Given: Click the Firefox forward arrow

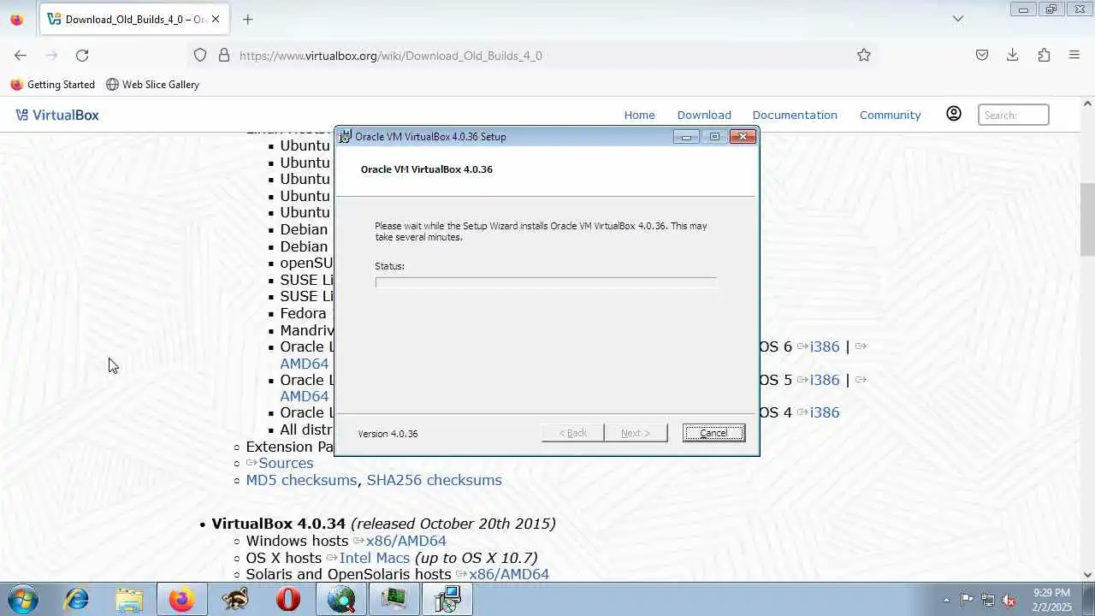Looking at the screenshot, I should point(51,55).
